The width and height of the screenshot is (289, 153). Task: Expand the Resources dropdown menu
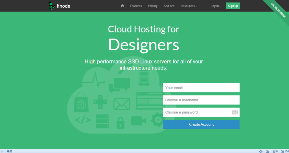189,6
